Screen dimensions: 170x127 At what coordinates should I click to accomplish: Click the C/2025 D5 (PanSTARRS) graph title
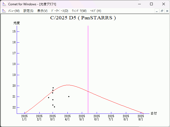83,18
